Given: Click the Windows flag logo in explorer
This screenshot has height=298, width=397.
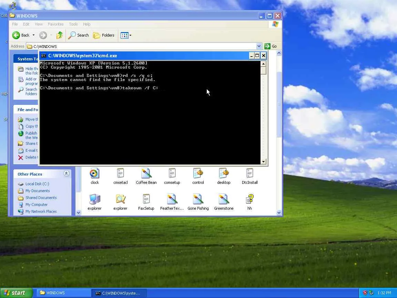Looking at the screenshot, I should (x=275, y=24).
